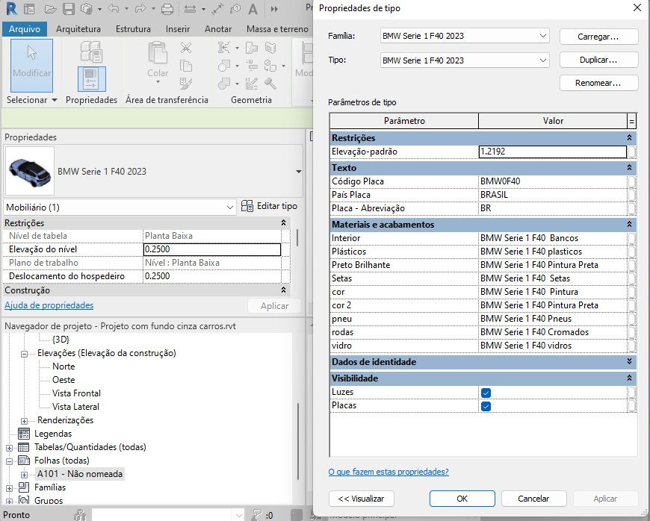Image resolution: width=650 pixels, height=521 pixels.
Task: Select the Tag by Category icon
Action: click(235, 9)
